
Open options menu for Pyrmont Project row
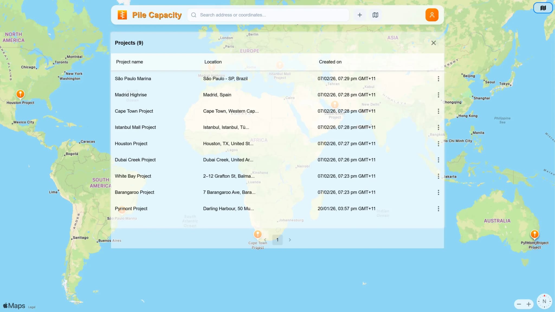click(438, 209)
